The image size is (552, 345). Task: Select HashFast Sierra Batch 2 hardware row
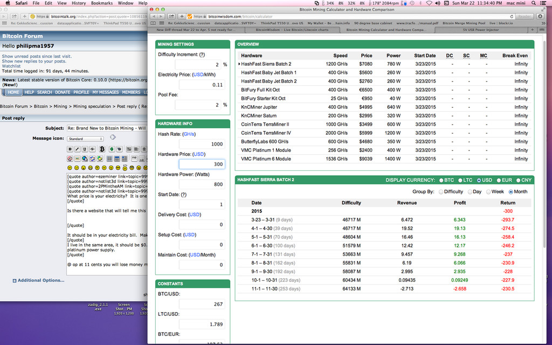384,64
